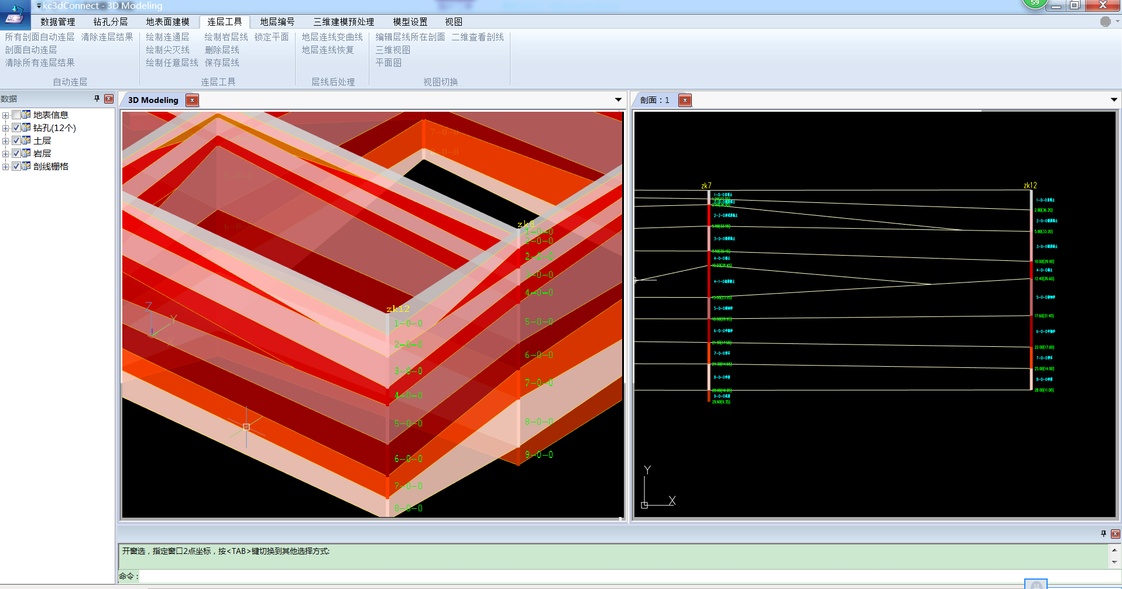Uncheck the 土层 checkbox

point(16,141)
